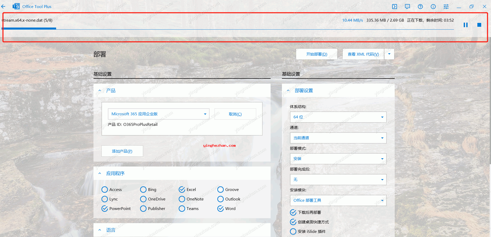The width and height of the screenshot is (491, 237).
Task: Open the help question mark icon
Action: pyautogui.click(x=420, y=6)
